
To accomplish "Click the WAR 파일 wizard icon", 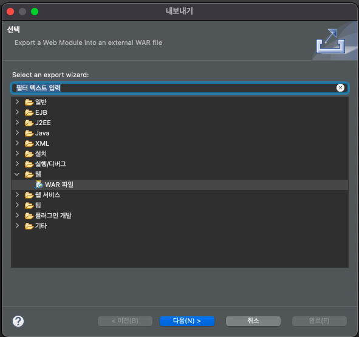I will 39,185.
